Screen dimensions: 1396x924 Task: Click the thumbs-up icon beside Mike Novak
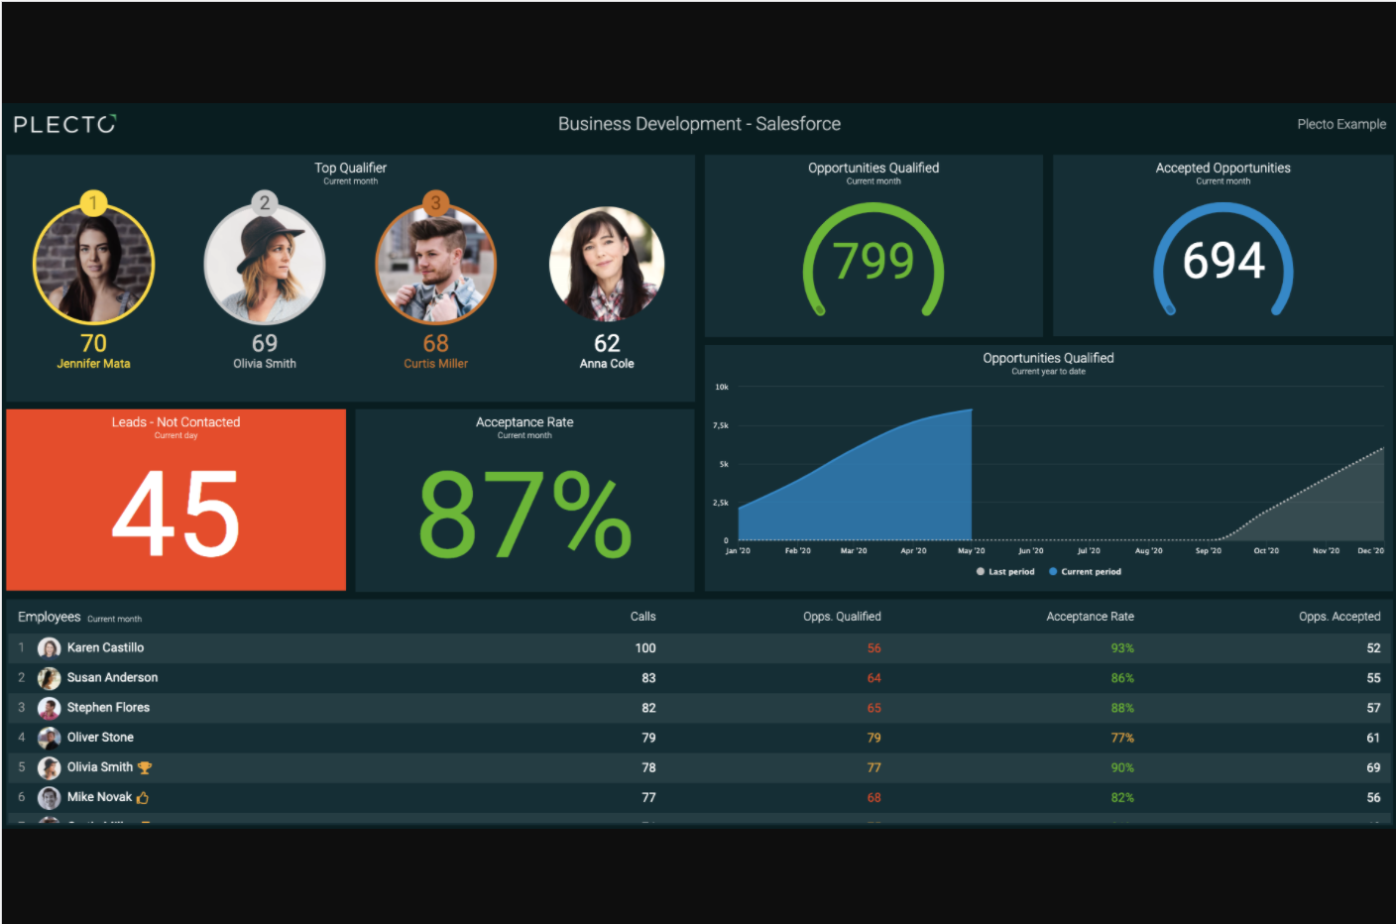(x=143, y=797)
